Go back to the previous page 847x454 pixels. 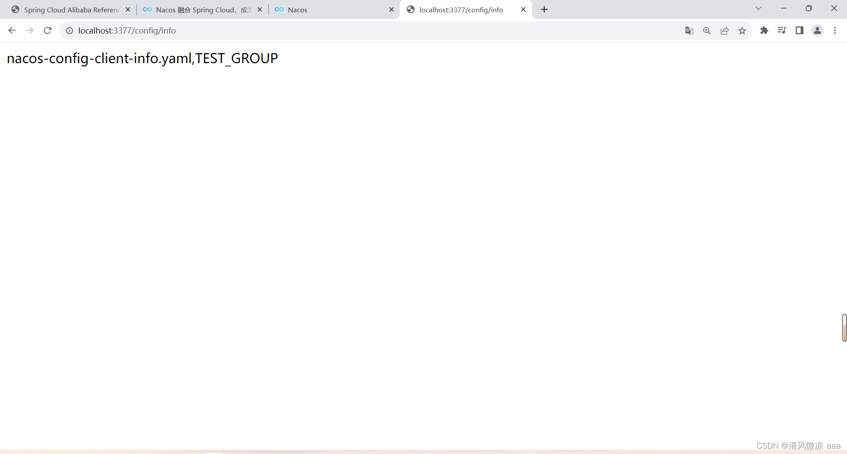[x=12, y=30]
